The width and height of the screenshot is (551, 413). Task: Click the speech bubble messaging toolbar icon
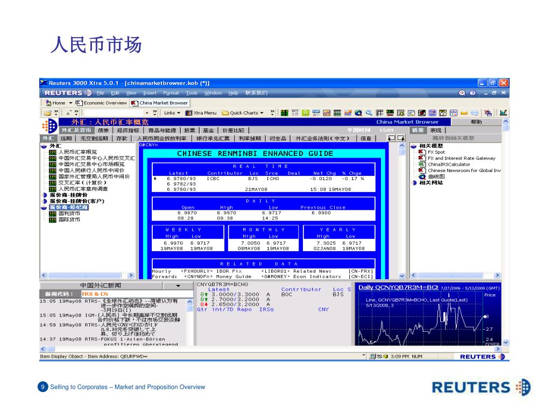tap(475, 113)
